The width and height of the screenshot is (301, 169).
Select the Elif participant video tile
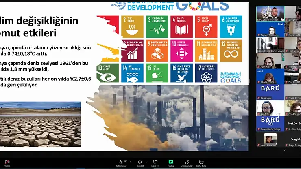293,13
